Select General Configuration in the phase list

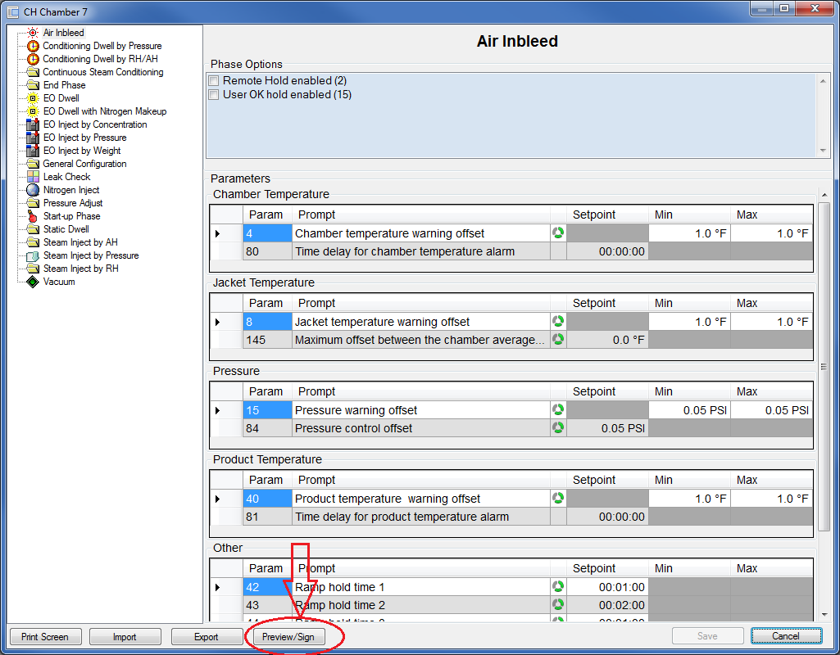coord(84,164)
